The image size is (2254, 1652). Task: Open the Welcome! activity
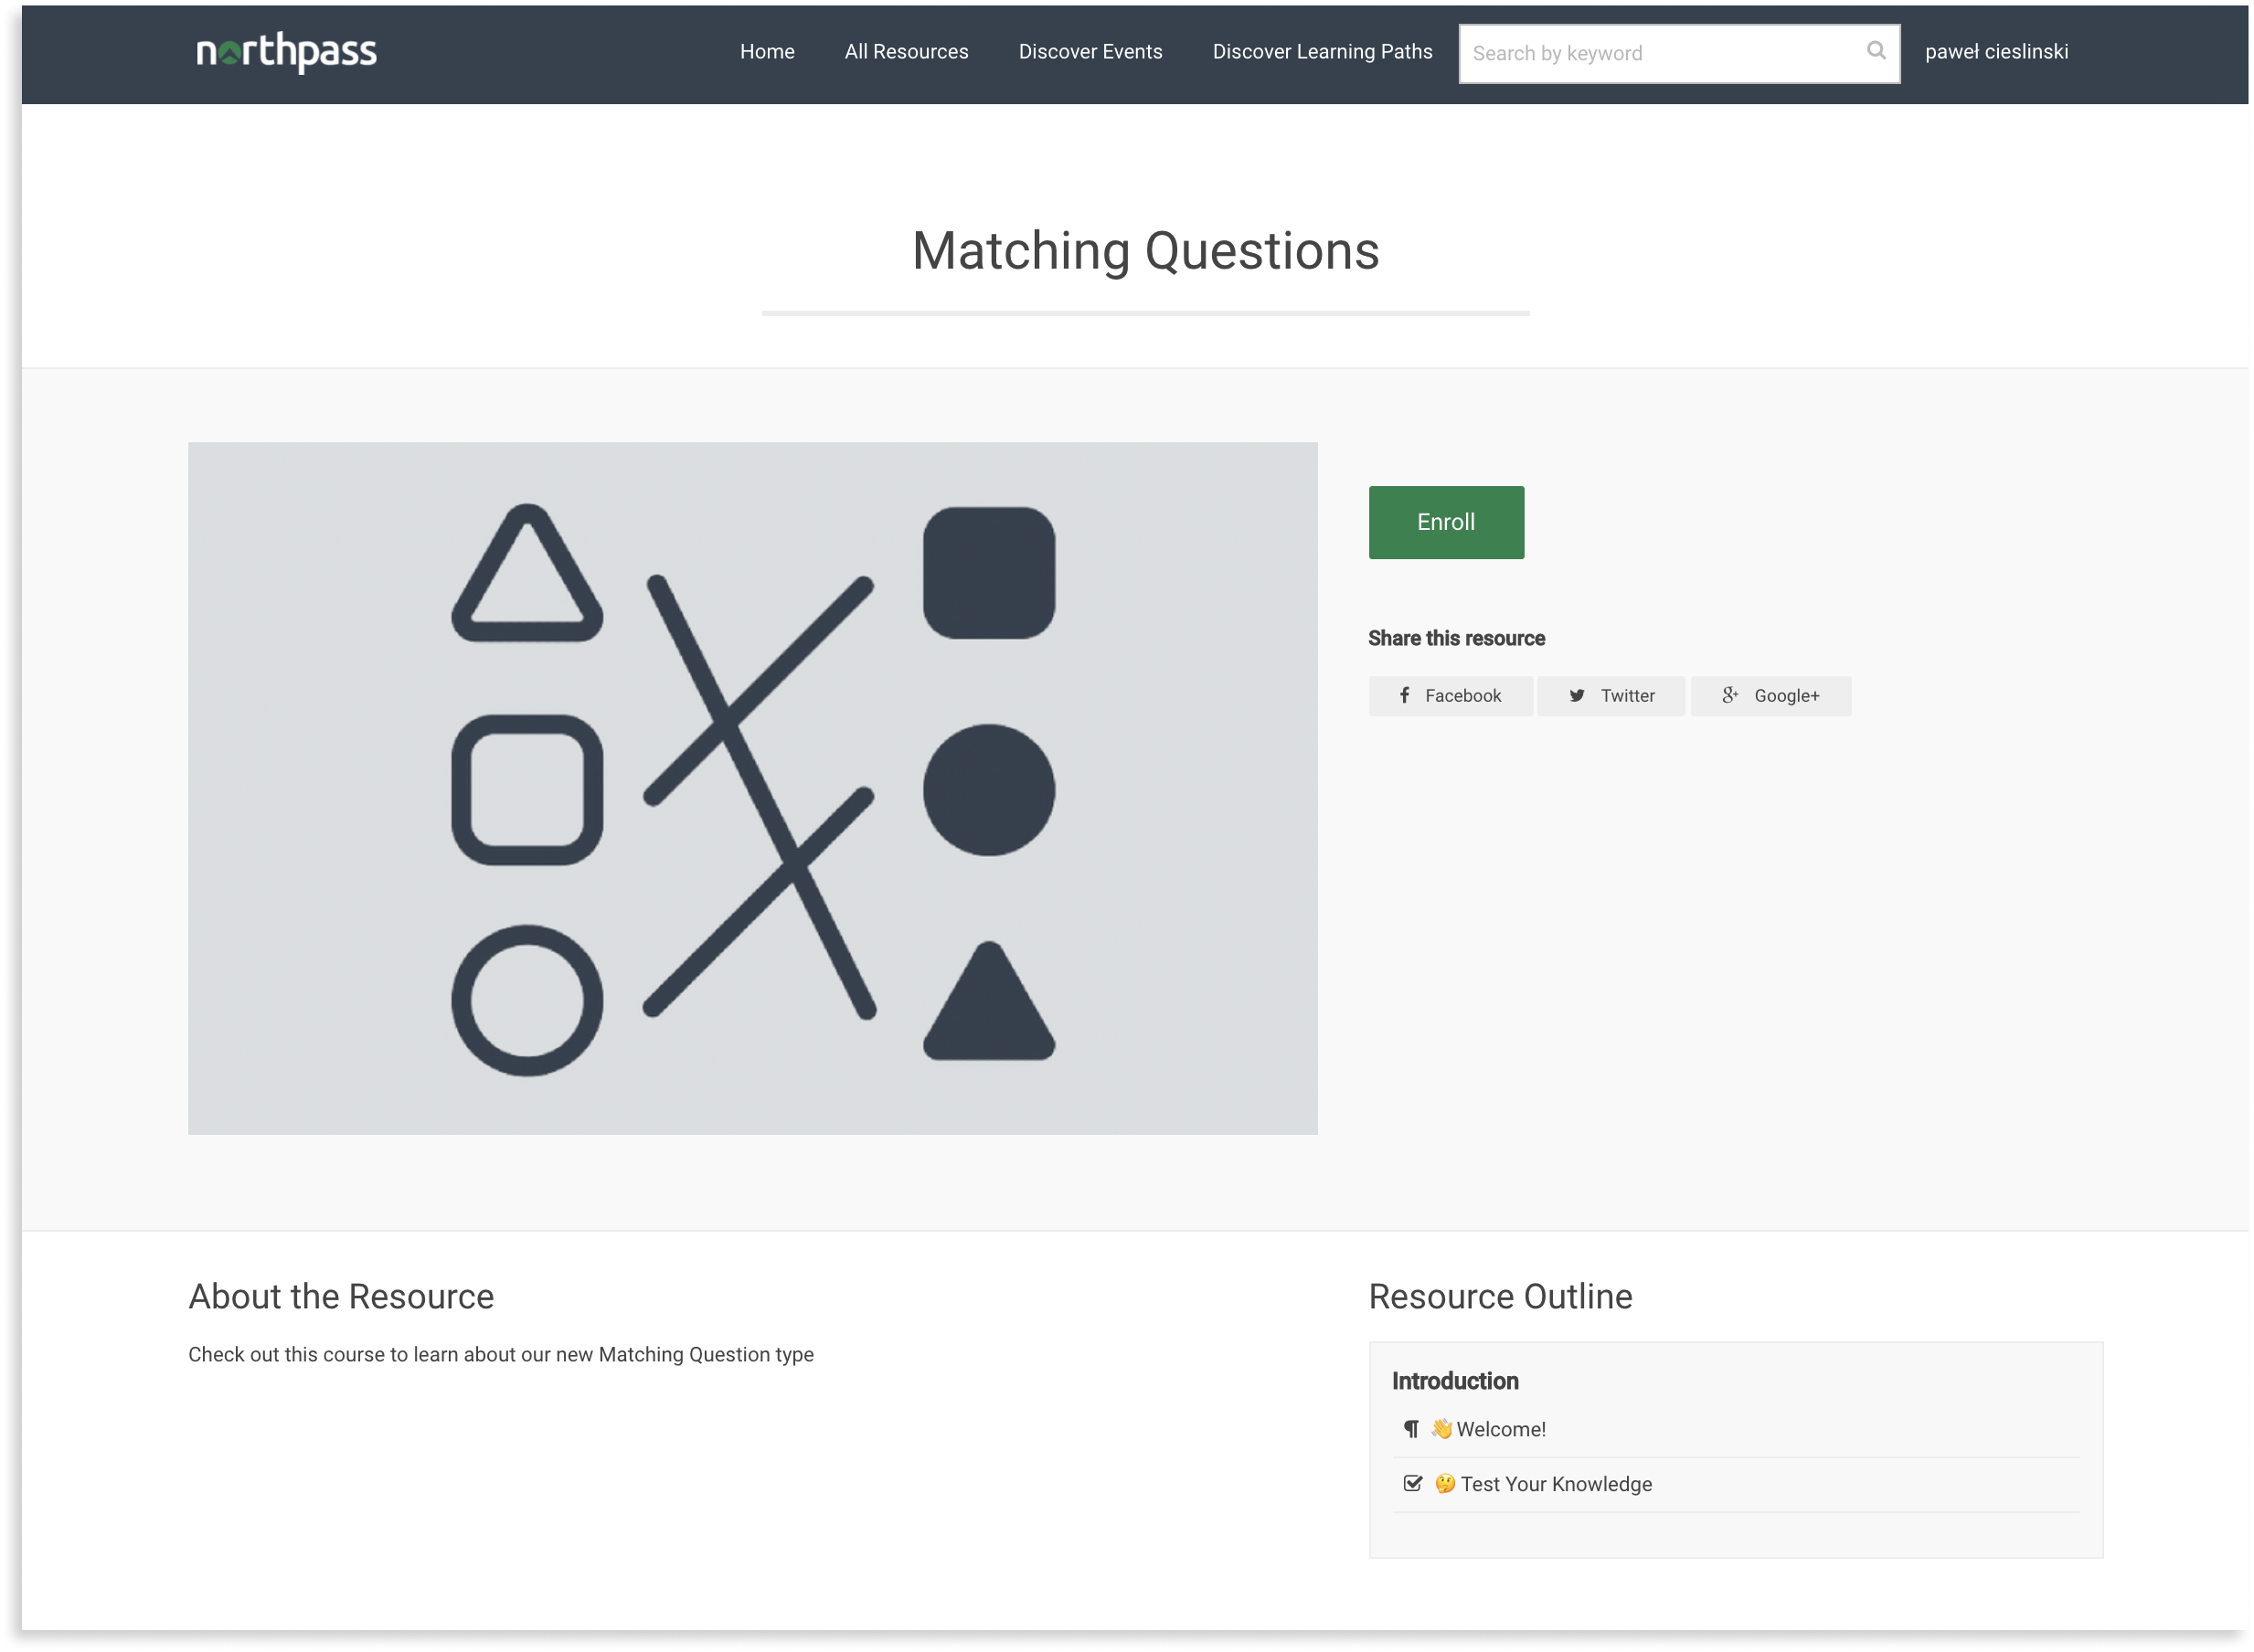1501,1430
